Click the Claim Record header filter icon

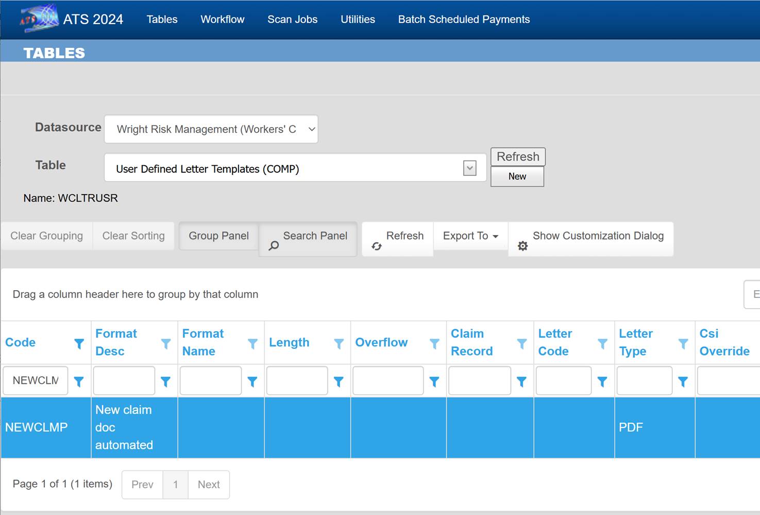pos(521,343)
